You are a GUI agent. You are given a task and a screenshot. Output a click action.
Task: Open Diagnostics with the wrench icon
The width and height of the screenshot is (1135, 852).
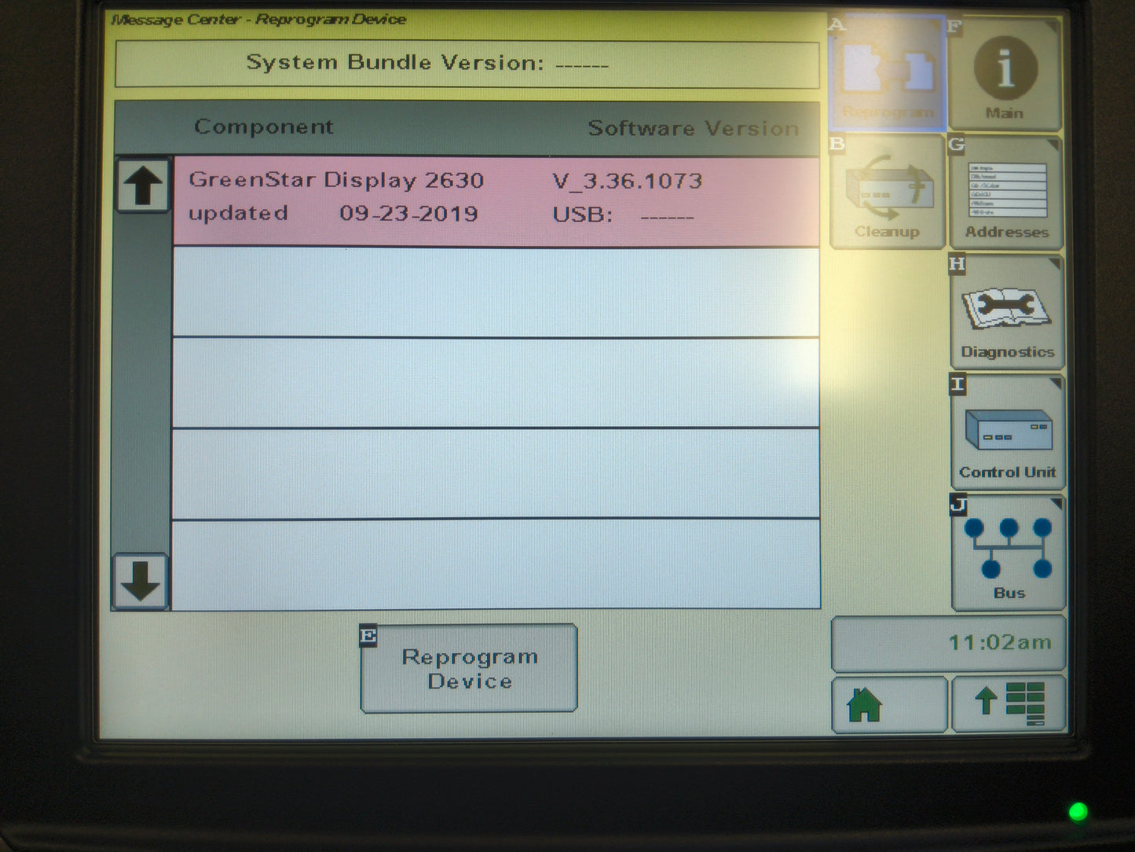[x=1006, y=313]
